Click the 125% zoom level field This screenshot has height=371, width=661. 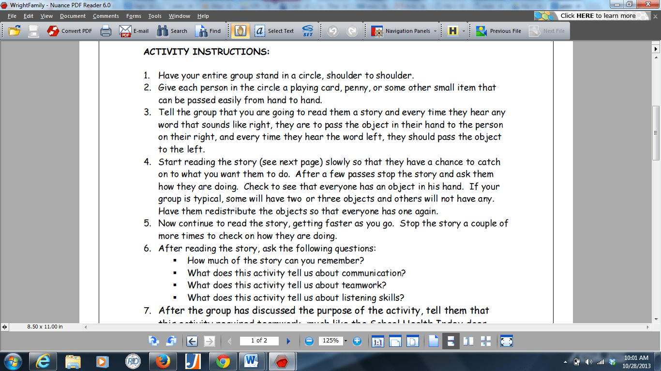pyautogui.click(x=330, y=341)
